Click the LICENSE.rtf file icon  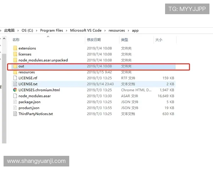[15, 78]
